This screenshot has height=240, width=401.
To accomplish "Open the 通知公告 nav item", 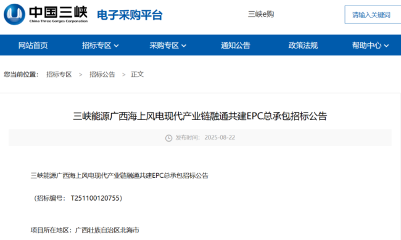I will 236,46.
